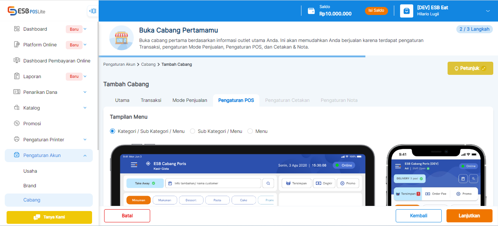Click the Penarikan Dana money icon

tap(16, 92)
